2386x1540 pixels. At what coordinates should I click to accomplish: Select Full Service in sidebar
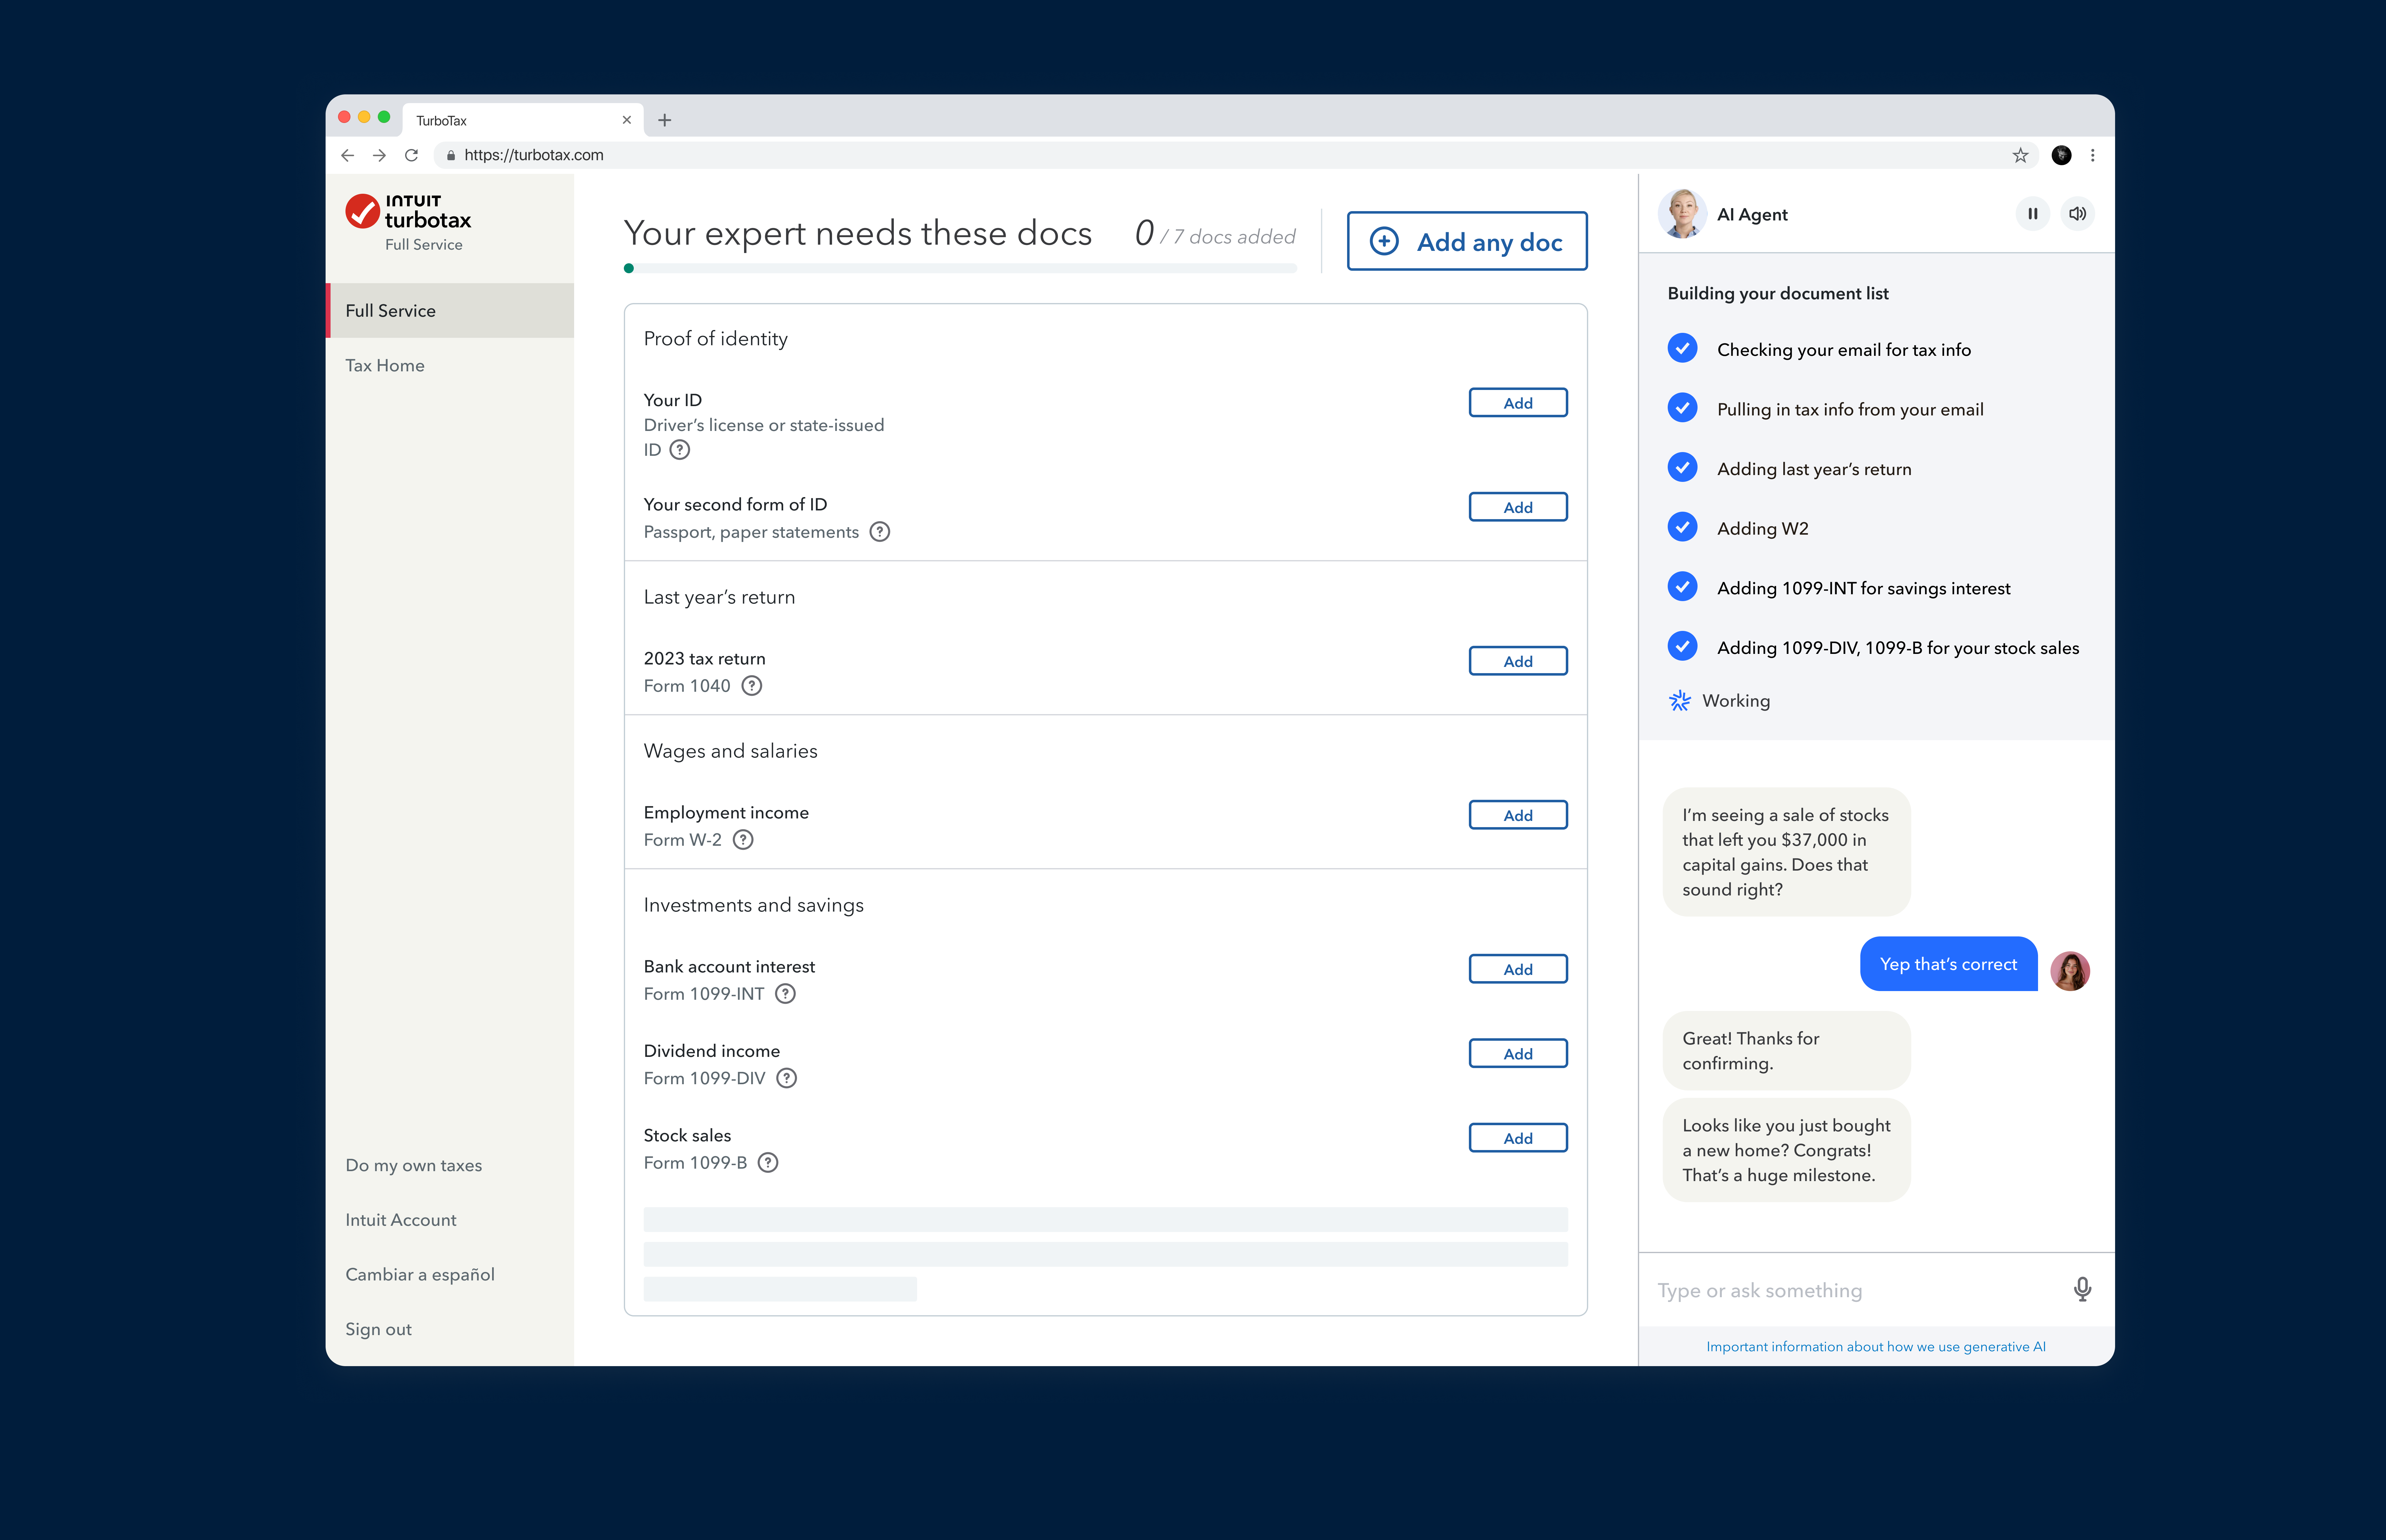[450, 311]
